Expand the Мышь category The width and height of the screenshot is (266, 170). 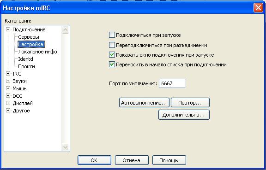coord(8,88)
